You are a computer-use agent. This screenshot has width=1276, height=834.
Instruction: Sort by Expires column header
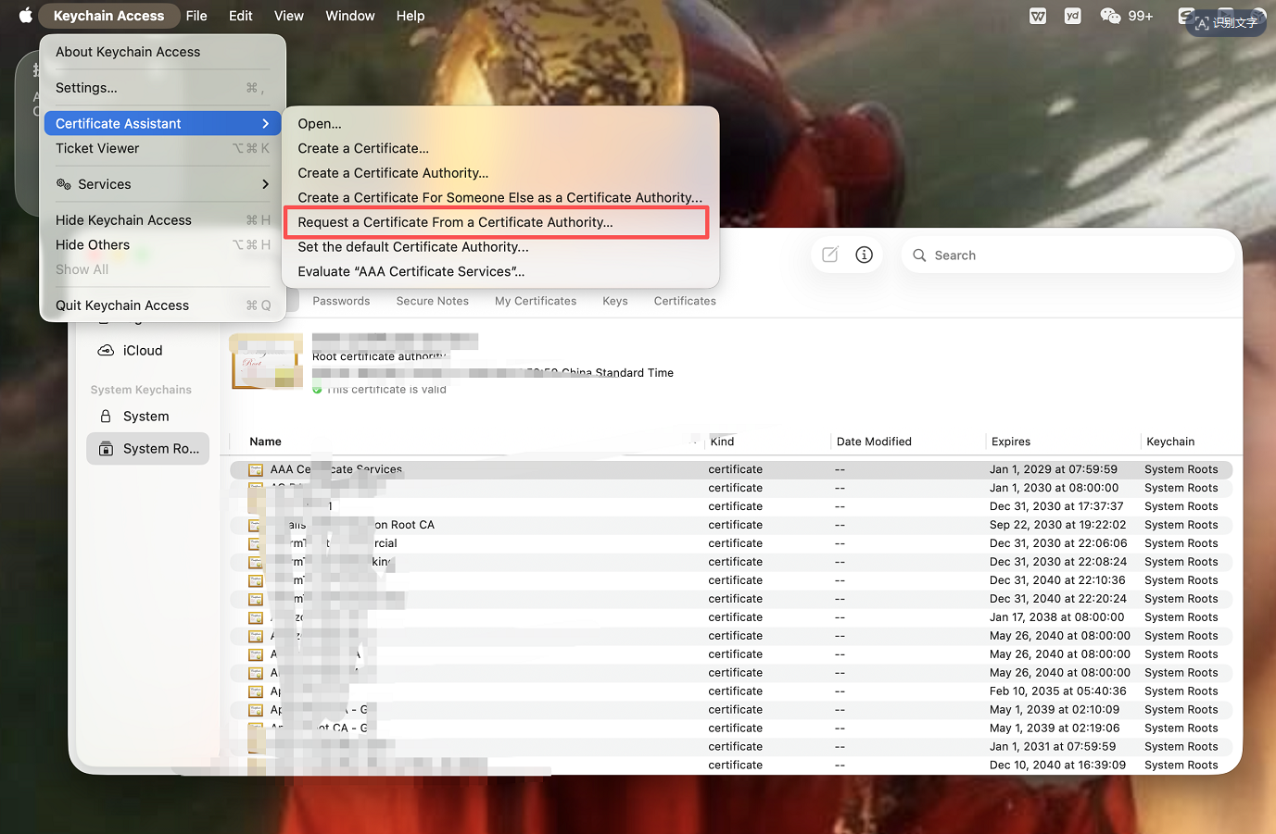(x=1011, y=442)
